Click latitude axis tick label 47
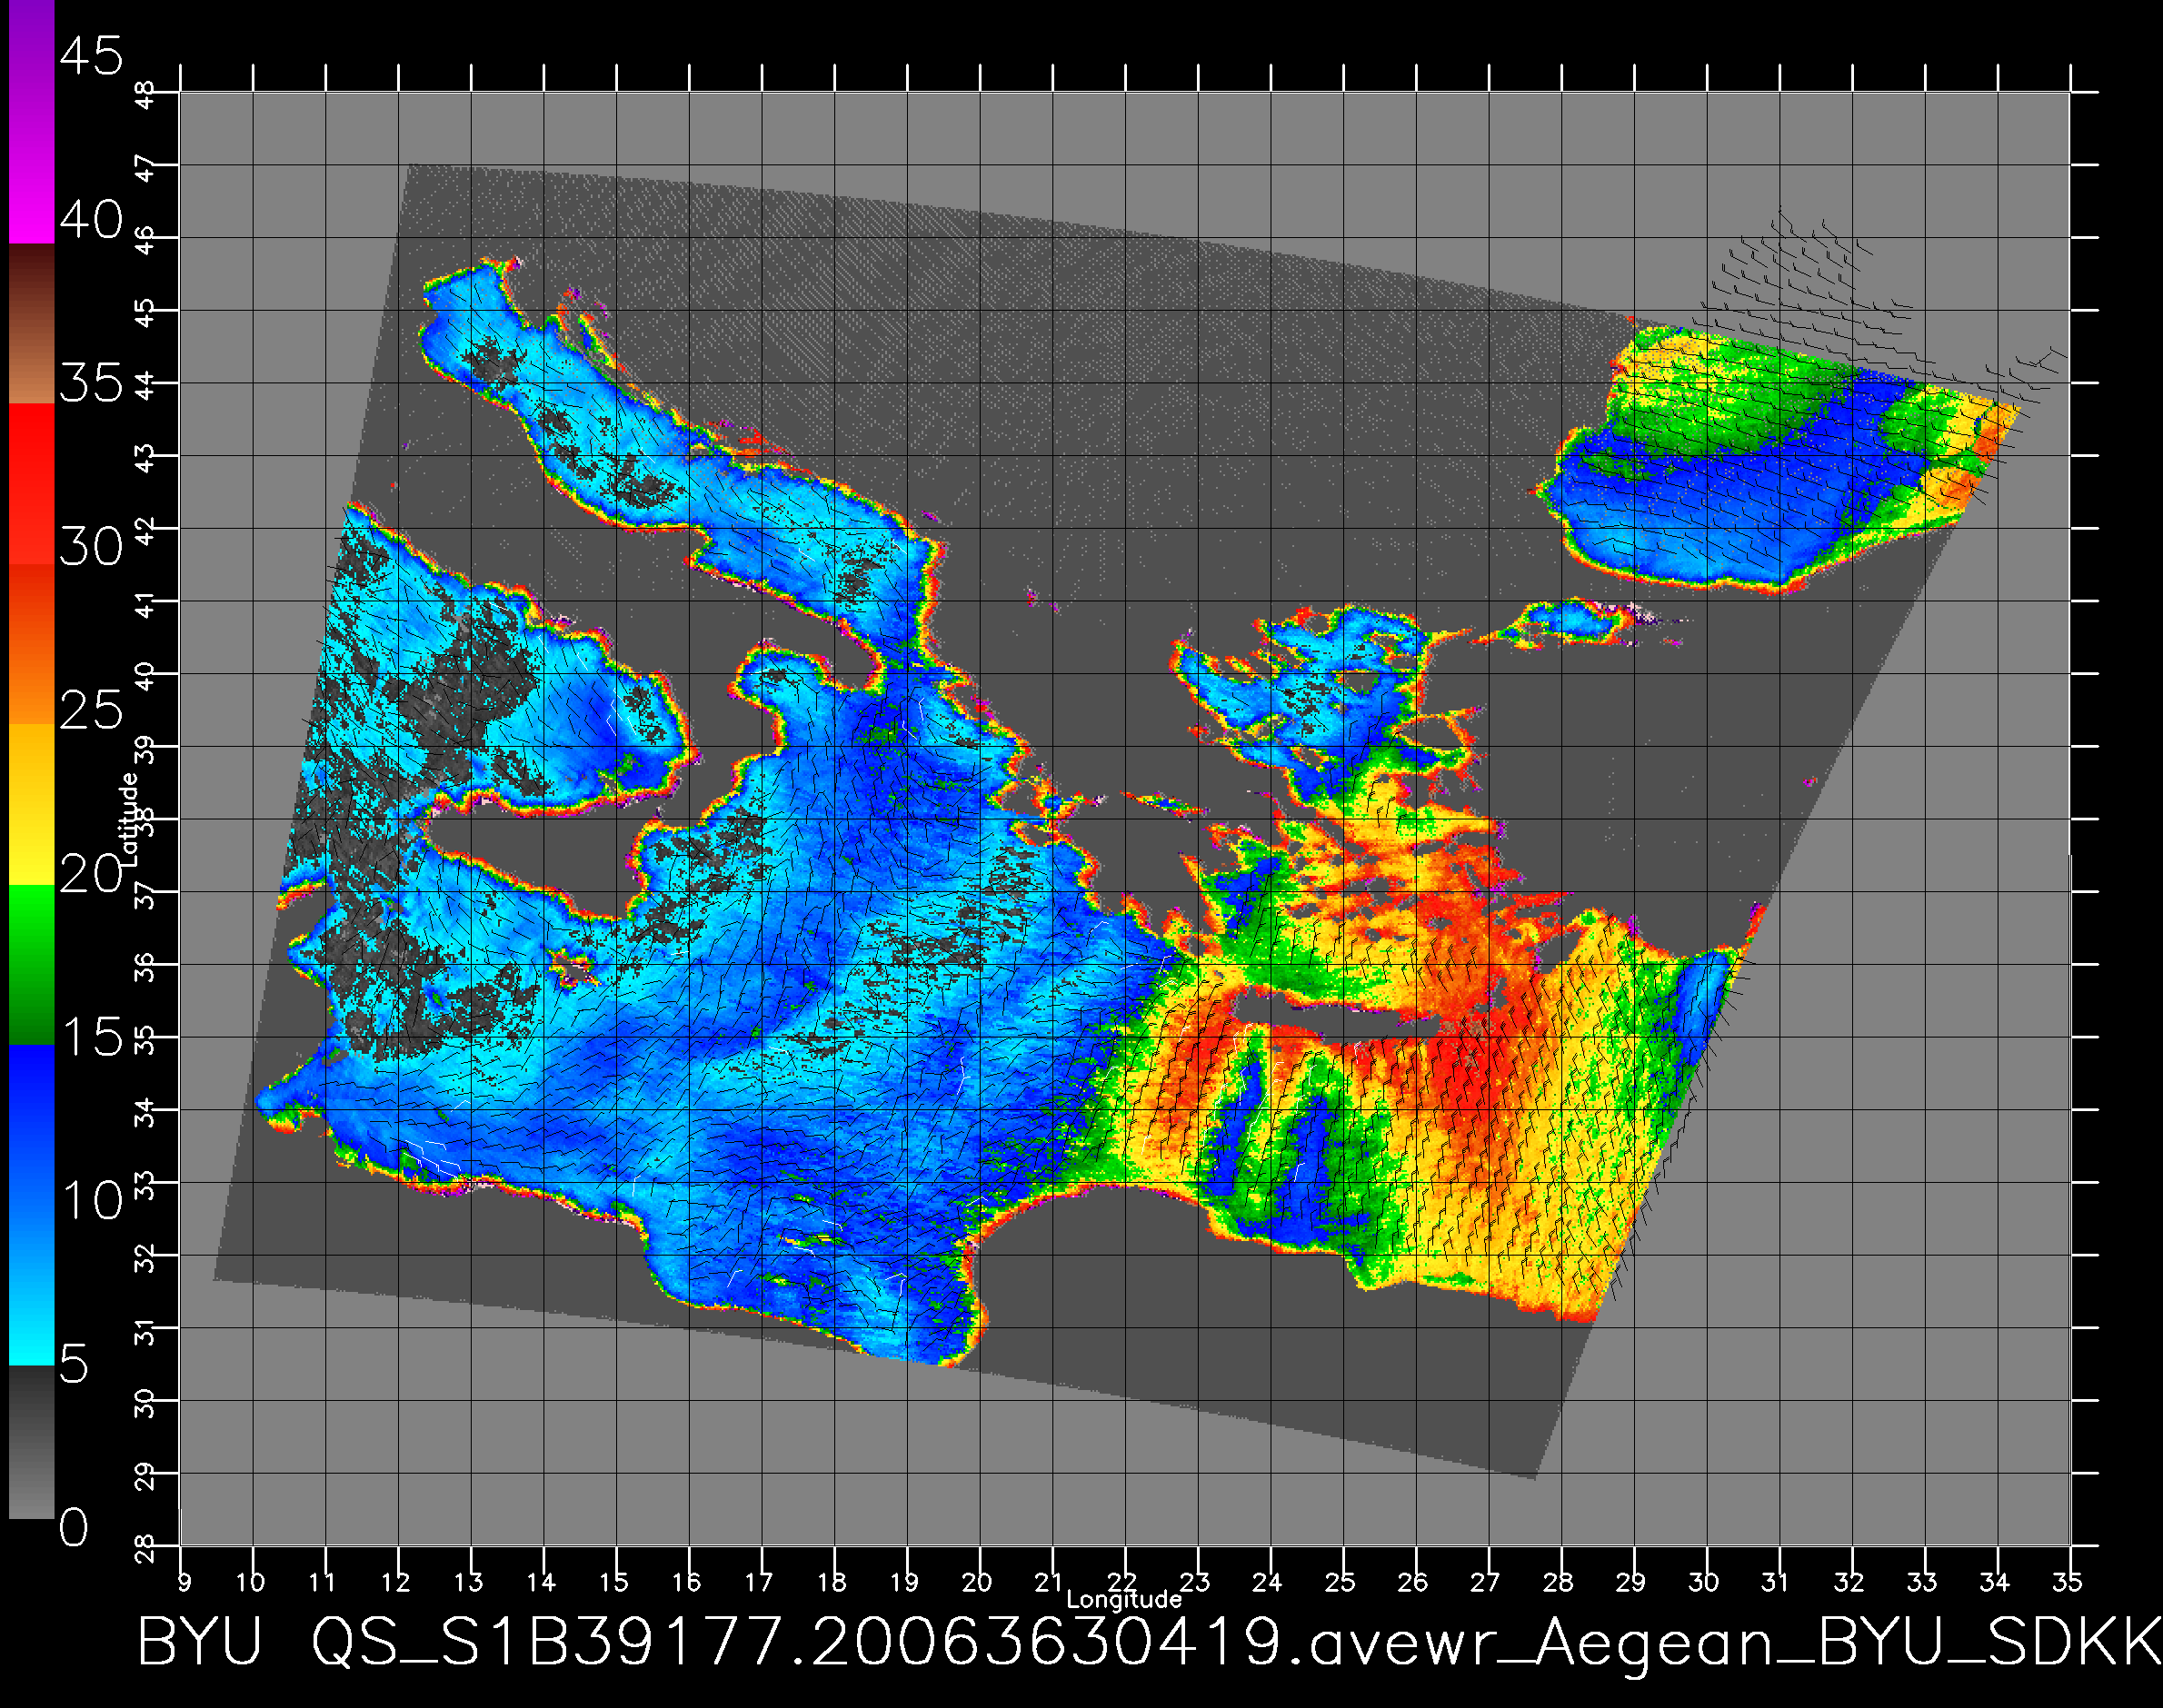This screenshot has width=2163, height=1708. coord(146,168)
